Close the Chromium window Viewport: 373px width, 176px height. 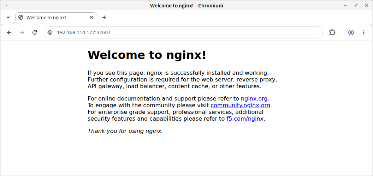point(367,5)
